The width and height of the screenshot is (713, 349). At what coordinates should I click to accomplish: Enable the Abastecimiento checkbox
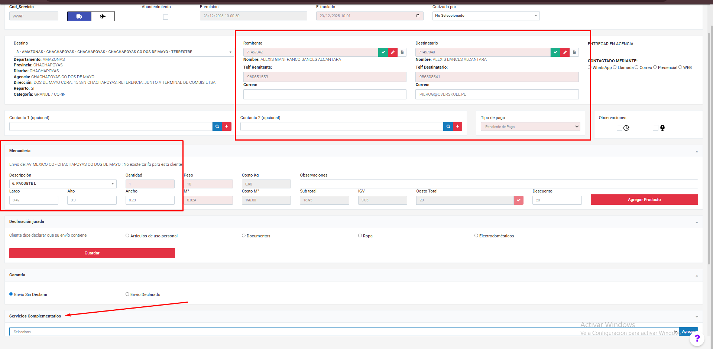166,17
